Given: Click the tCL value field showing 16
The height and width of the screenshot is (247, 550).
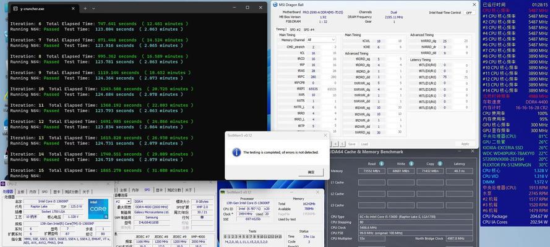Looking at the screenshot, I should [x=313, y=53].
